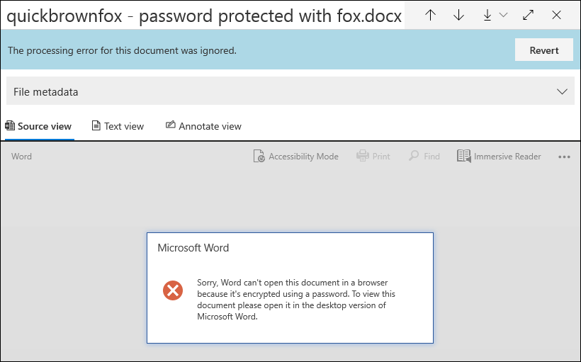Switch to the Source view tab
Image resolution: width=581 pixels, height=362 pixels.
[x=38, y=126]
